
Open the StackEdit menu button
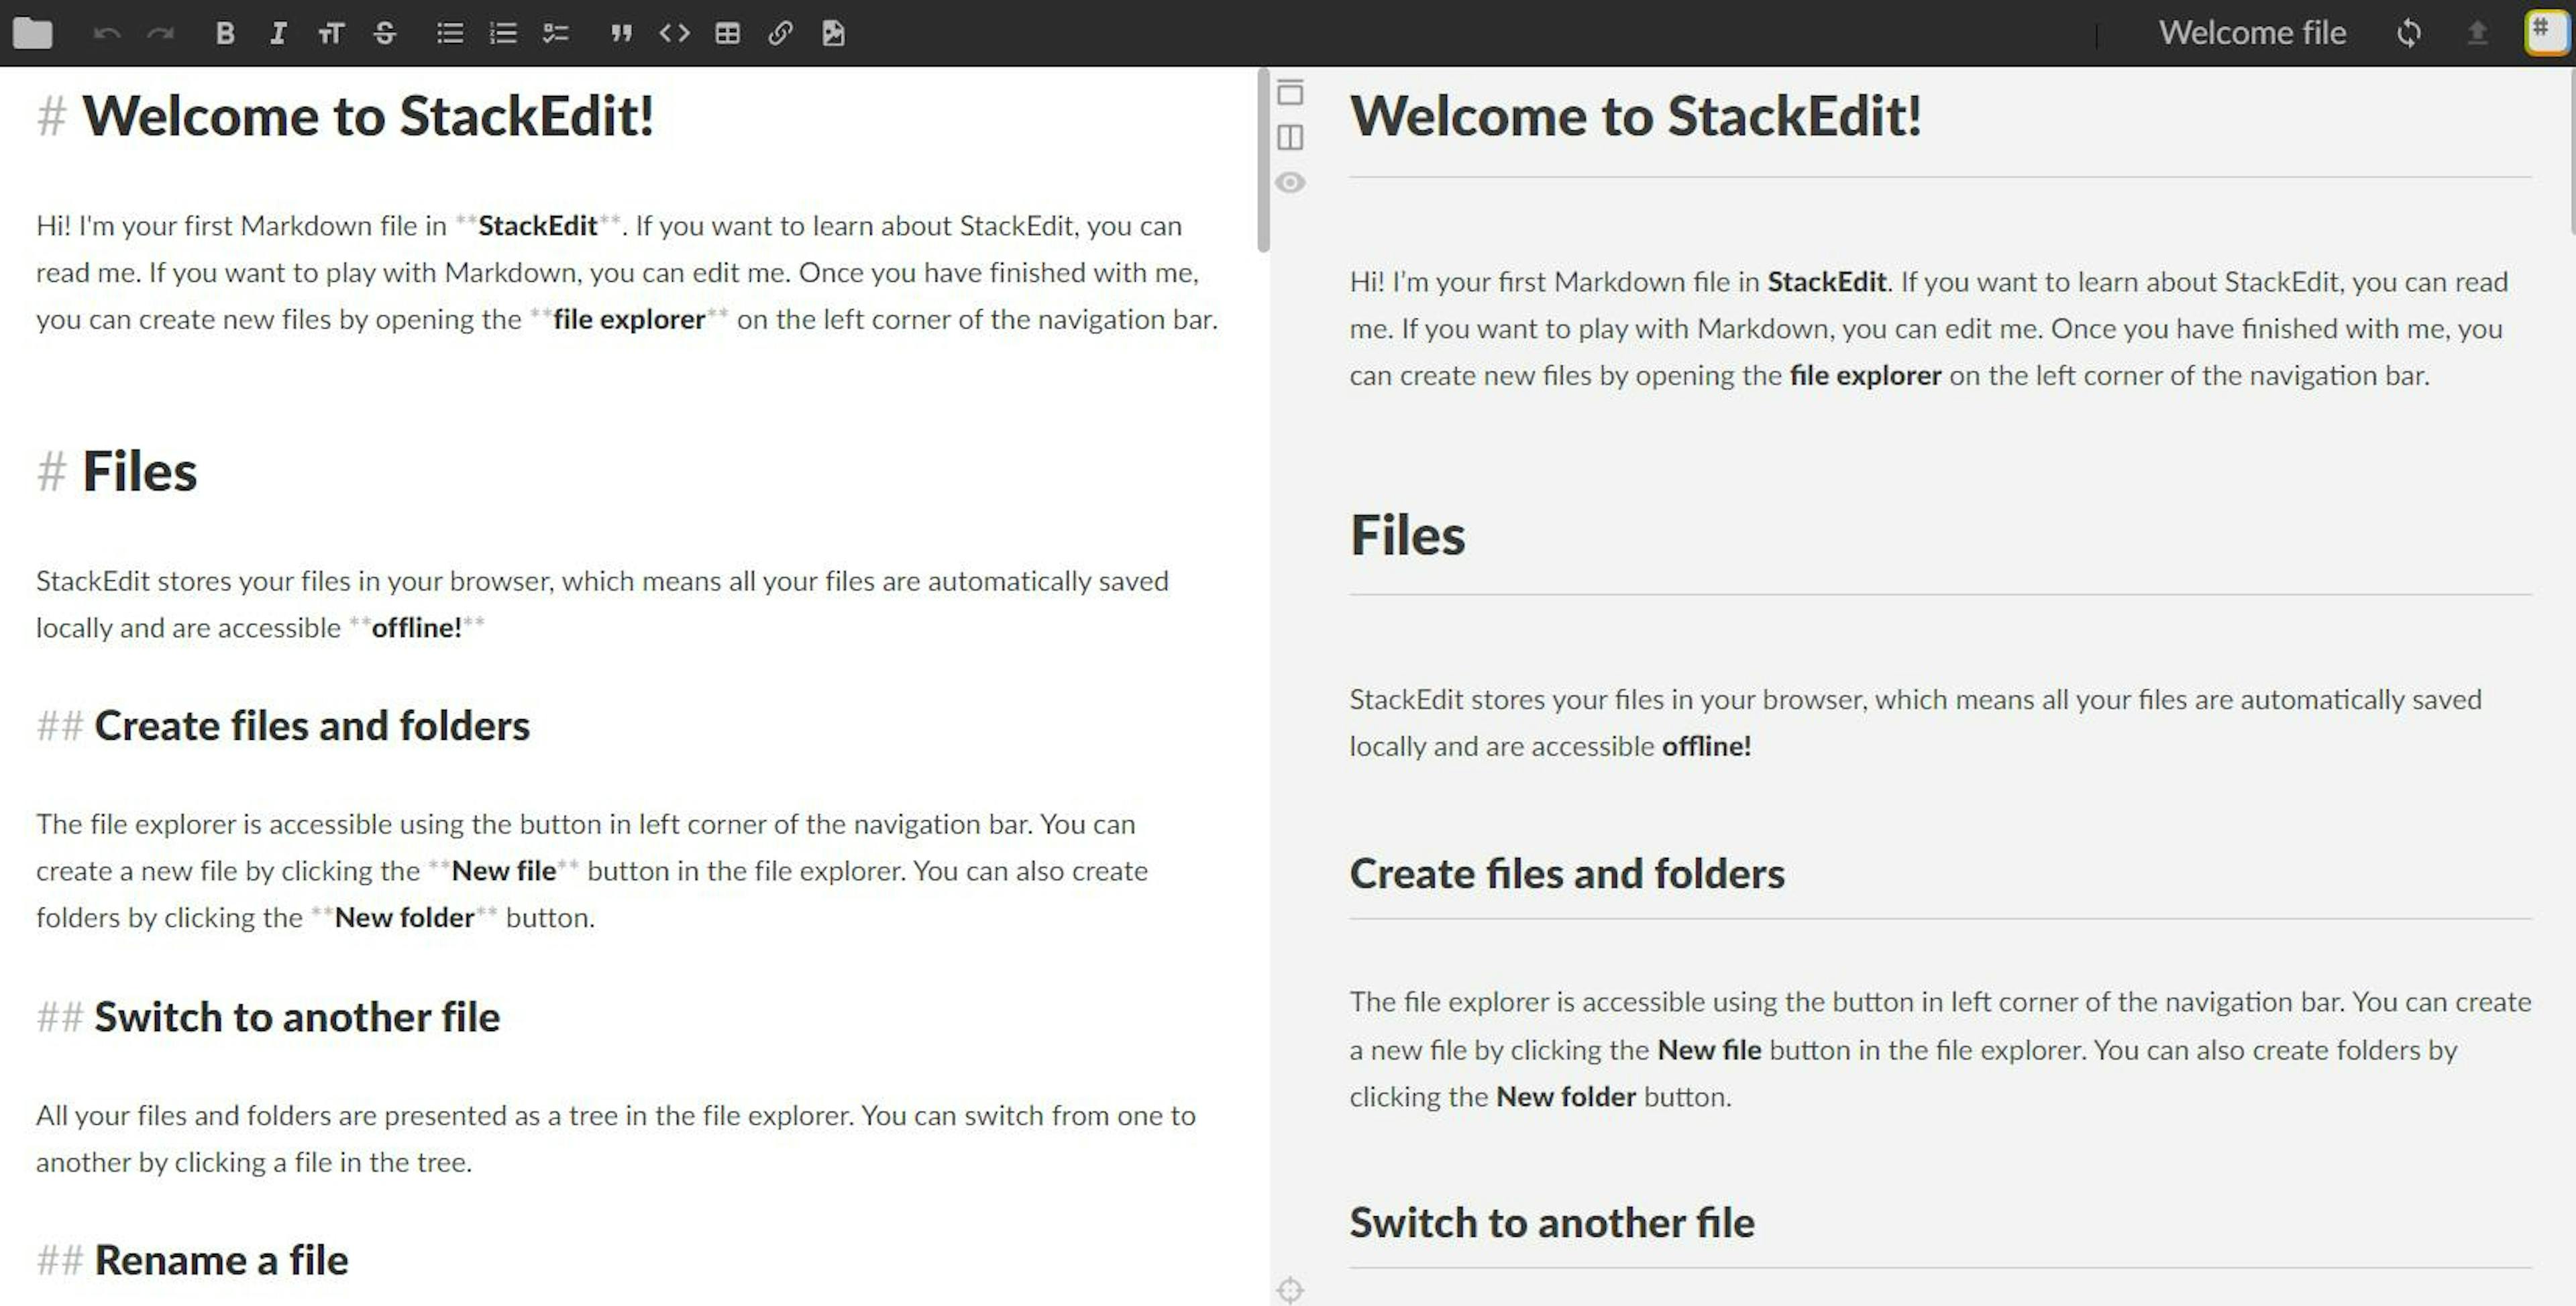[x=2546, y=32]
